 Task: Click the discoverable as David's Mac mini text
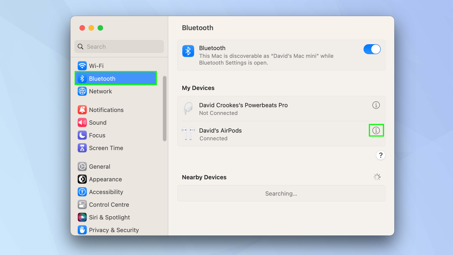[x=266, y=59]
